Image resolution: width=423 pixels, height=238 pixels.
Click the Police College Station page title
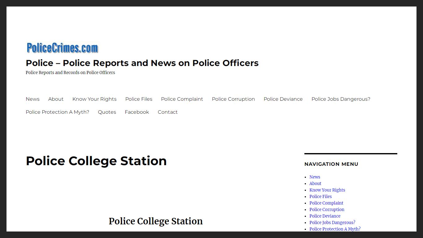[96, 161]
